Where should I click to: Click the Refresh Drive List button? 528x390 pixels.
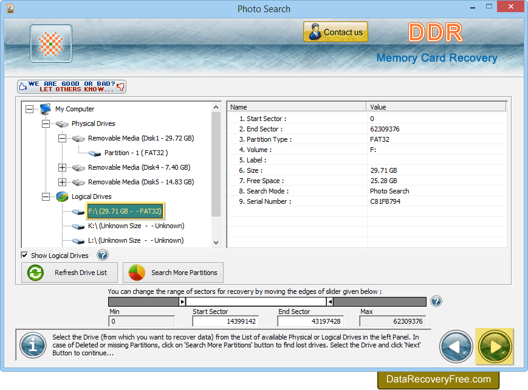(x=70, y=273)
